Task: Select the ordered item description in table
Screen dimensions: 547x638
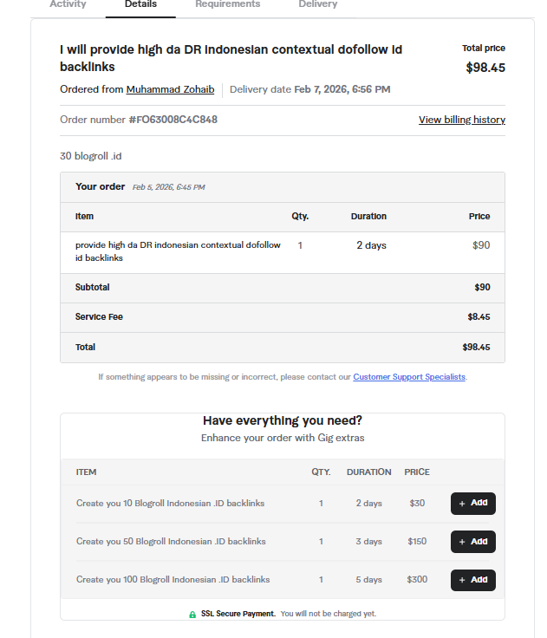Action: coord(178,251)
